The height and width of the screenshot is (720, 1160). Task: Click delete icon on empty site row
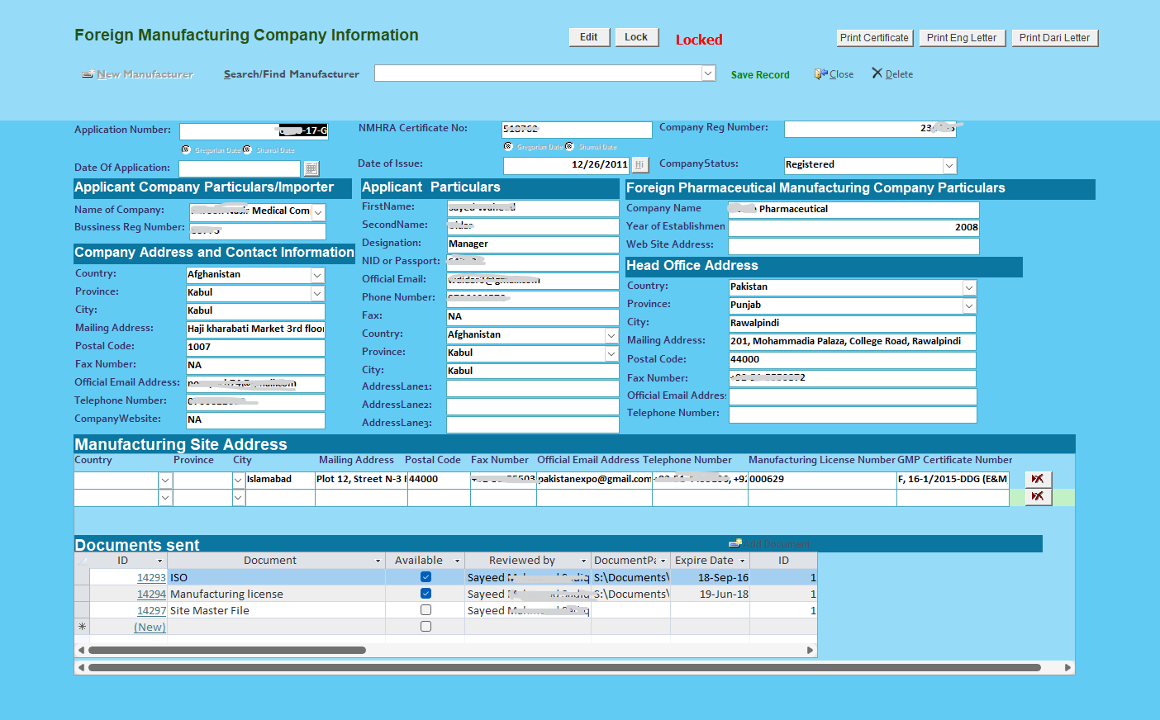click(x=1038, y=496)
